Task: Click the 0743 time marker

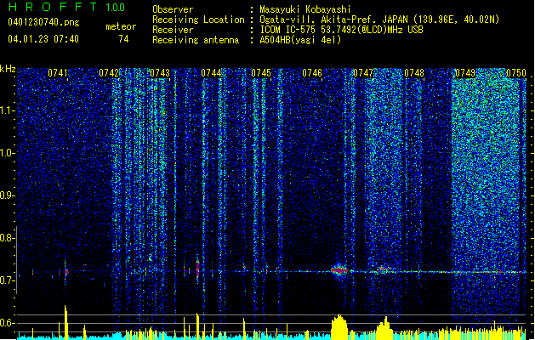Action: point(160,73)
